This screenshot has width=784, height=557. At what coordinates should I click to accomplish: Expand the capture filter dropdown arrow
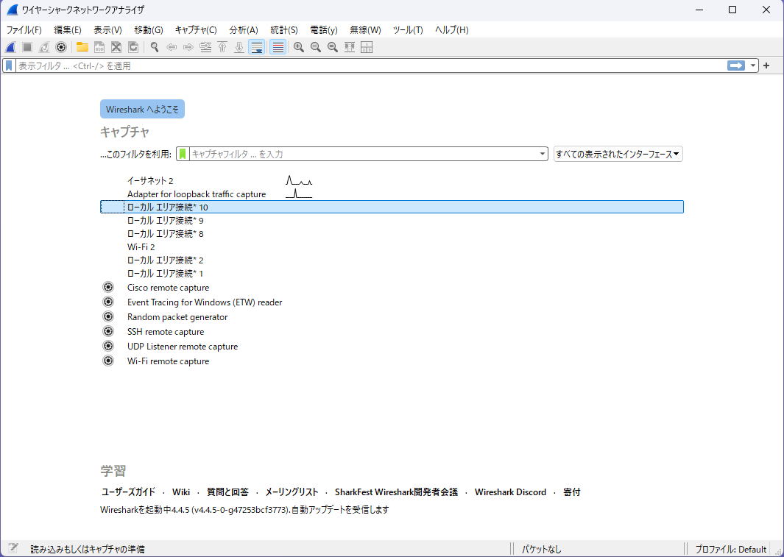point(543,154)
